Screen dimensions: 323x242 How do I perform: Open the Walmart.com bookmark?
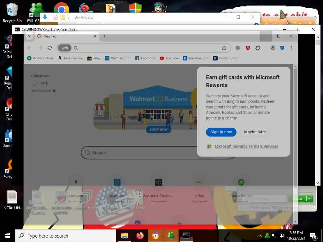118,58
